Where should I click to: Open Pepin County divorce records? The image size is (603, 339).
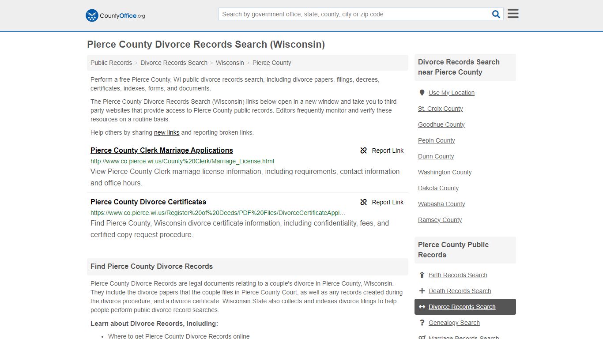(x=437, y=140)
